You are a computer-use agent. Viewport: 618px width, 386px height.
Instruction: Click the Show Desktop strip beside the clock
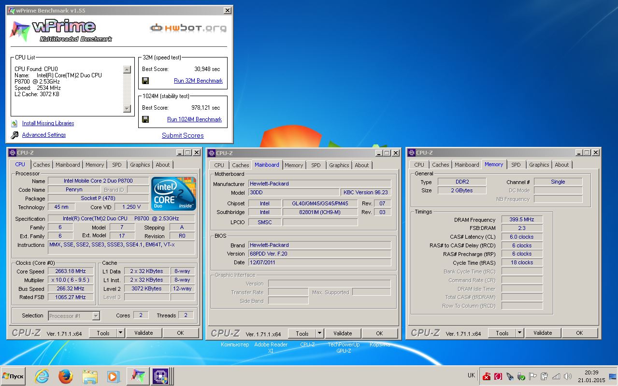613,376
